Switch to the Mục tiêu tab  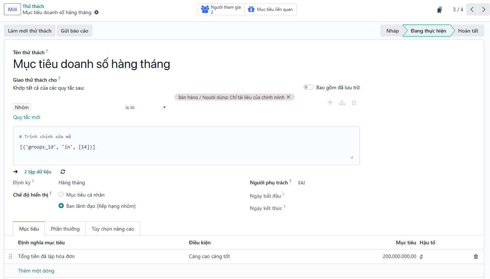(x=29, y=229)
